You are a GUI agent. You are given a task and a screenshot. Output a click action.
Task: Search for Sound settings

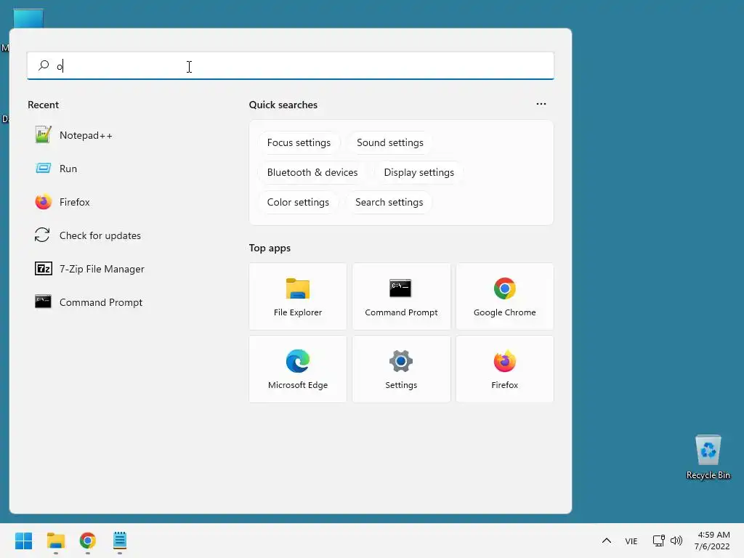(390, 143)
